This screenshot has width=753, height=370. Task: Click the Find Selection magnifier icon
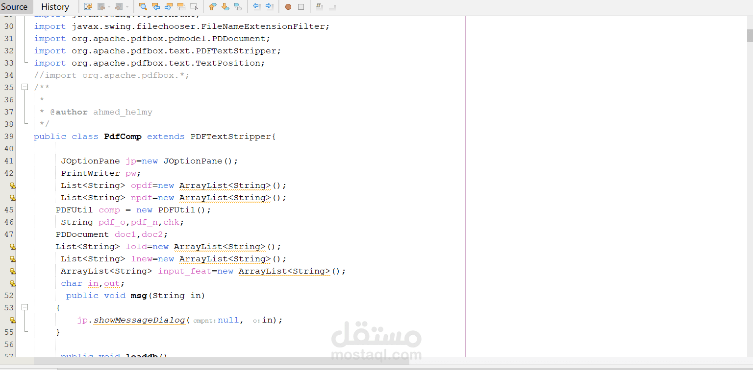point(143,7)
